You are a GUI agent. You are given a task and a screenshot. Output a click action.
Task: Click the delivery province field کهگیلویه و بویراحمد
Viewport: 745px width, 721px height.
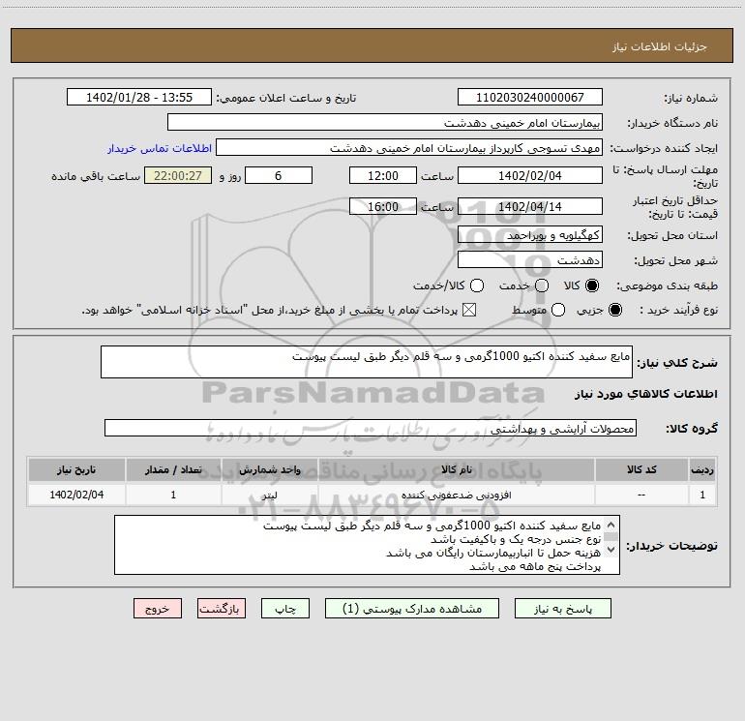(530, 235)
